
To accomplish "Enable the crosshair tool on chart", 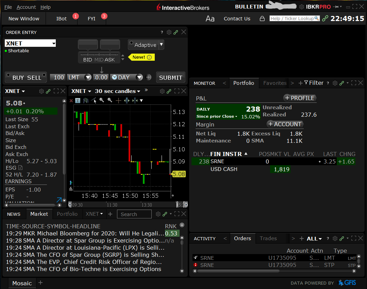I will tap(118, 101).
